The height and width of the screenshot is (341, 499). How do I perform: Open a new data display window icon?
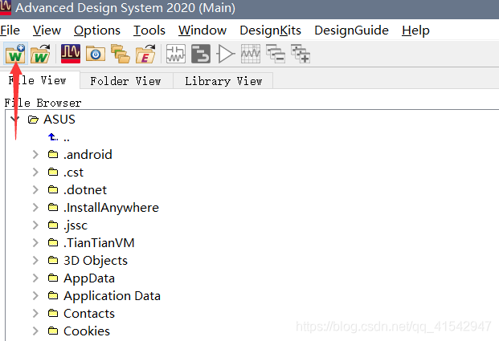coord(251,54)
